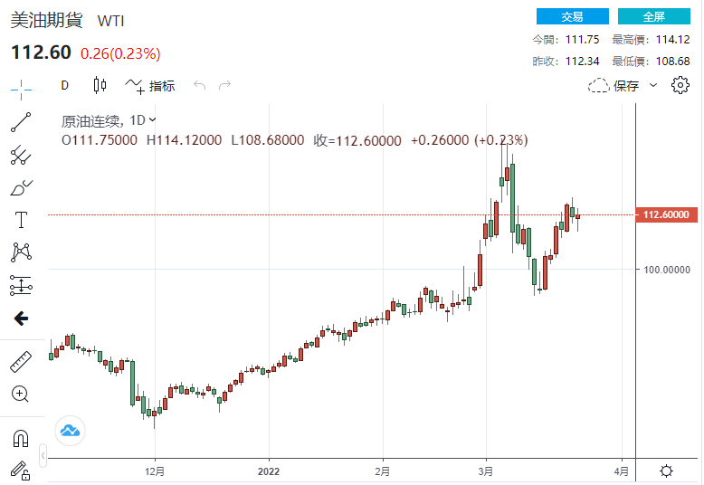The height and width of the screenshot is (485, 704).
Task: Click the measure ruler tool
Action: [21, 362]
